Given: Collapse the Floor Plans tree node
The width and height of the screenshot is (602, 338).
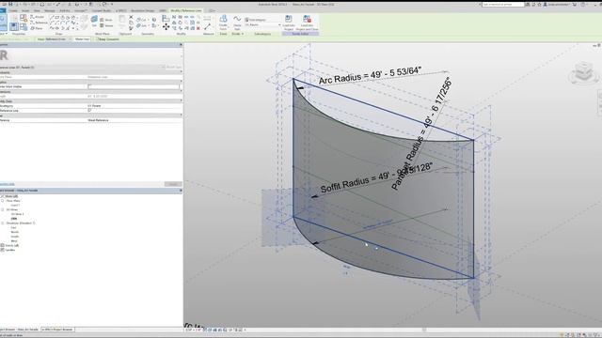Looking at the screenshot, I should 3,201.
